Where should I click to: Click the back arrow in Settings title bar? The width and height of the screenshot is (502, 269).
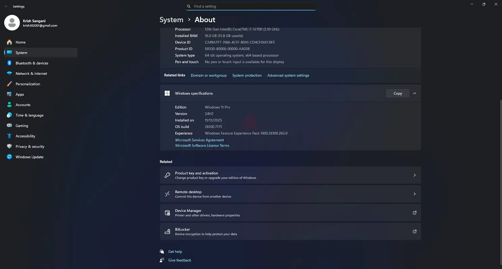[x=6, y=6]
